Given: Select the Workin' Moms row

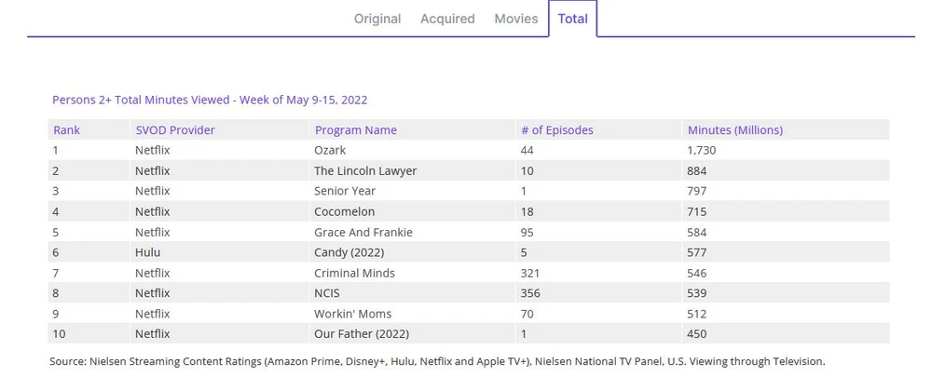Looking at the screenshot, I should (353, 315).
